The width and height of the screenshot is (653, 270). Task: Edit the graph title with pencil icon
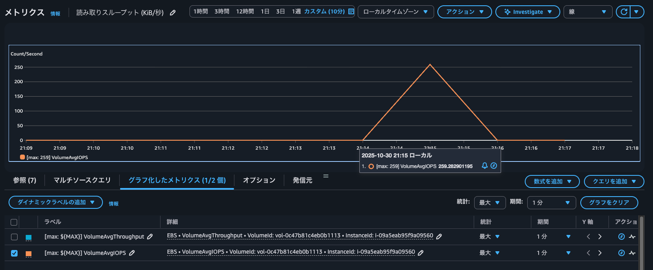coord(173,13)
